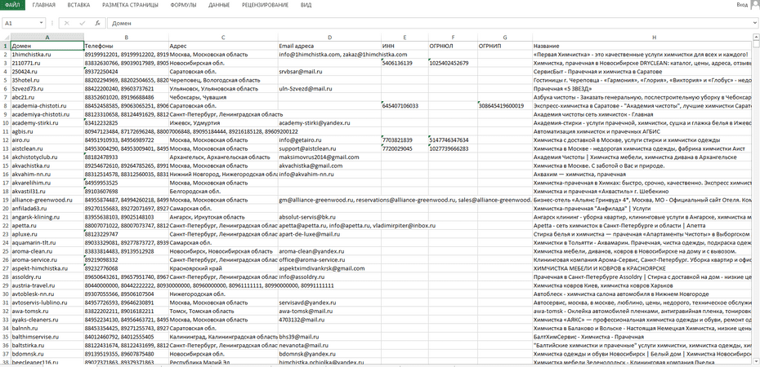The image size is (760, 367).
Task: Select cell containing info@getairo.ru
Action: [304, 140]
